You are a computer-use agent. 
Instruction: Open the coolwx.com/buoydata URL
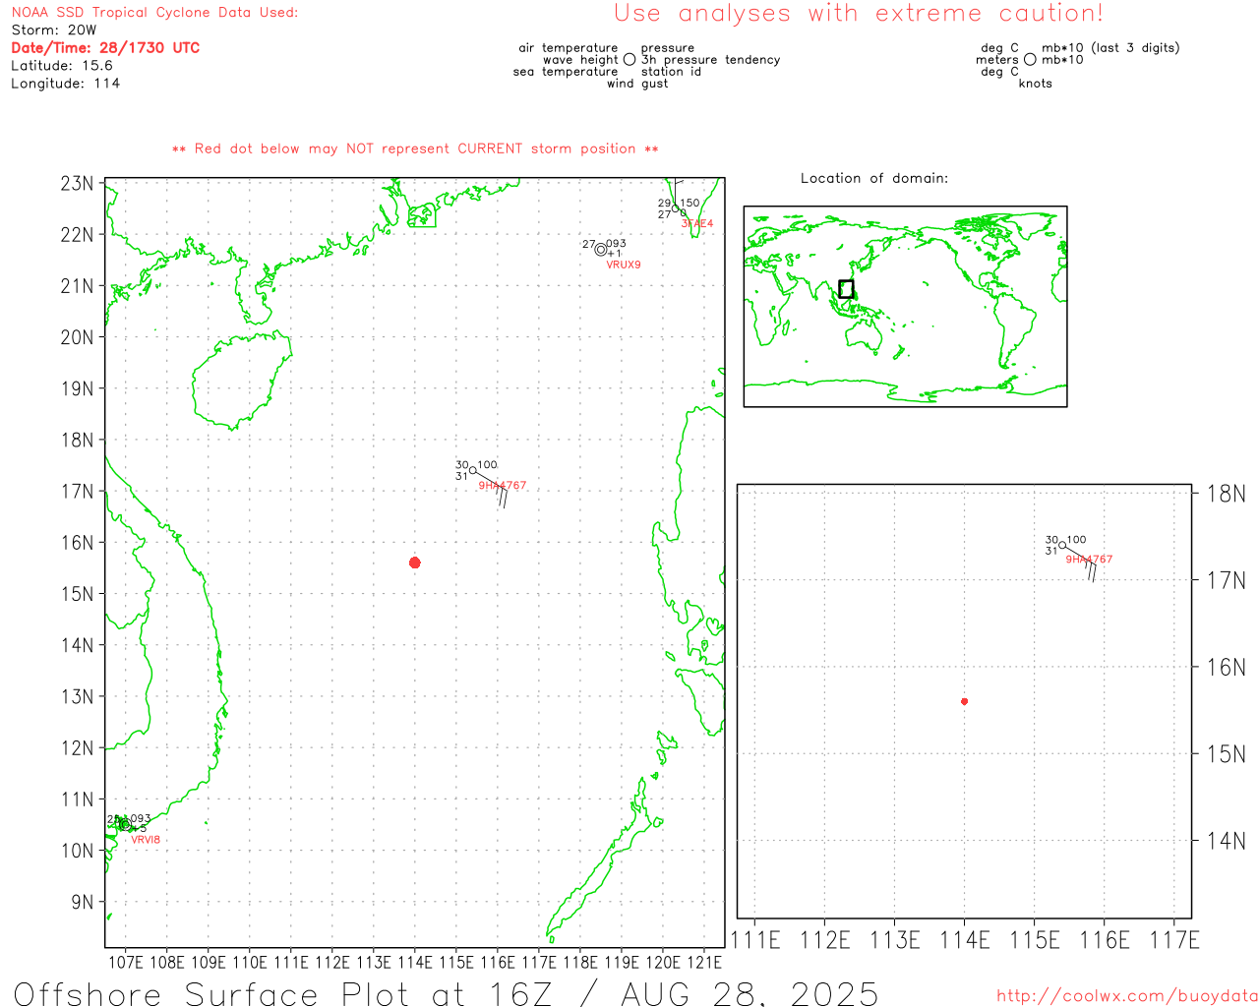1127,996
